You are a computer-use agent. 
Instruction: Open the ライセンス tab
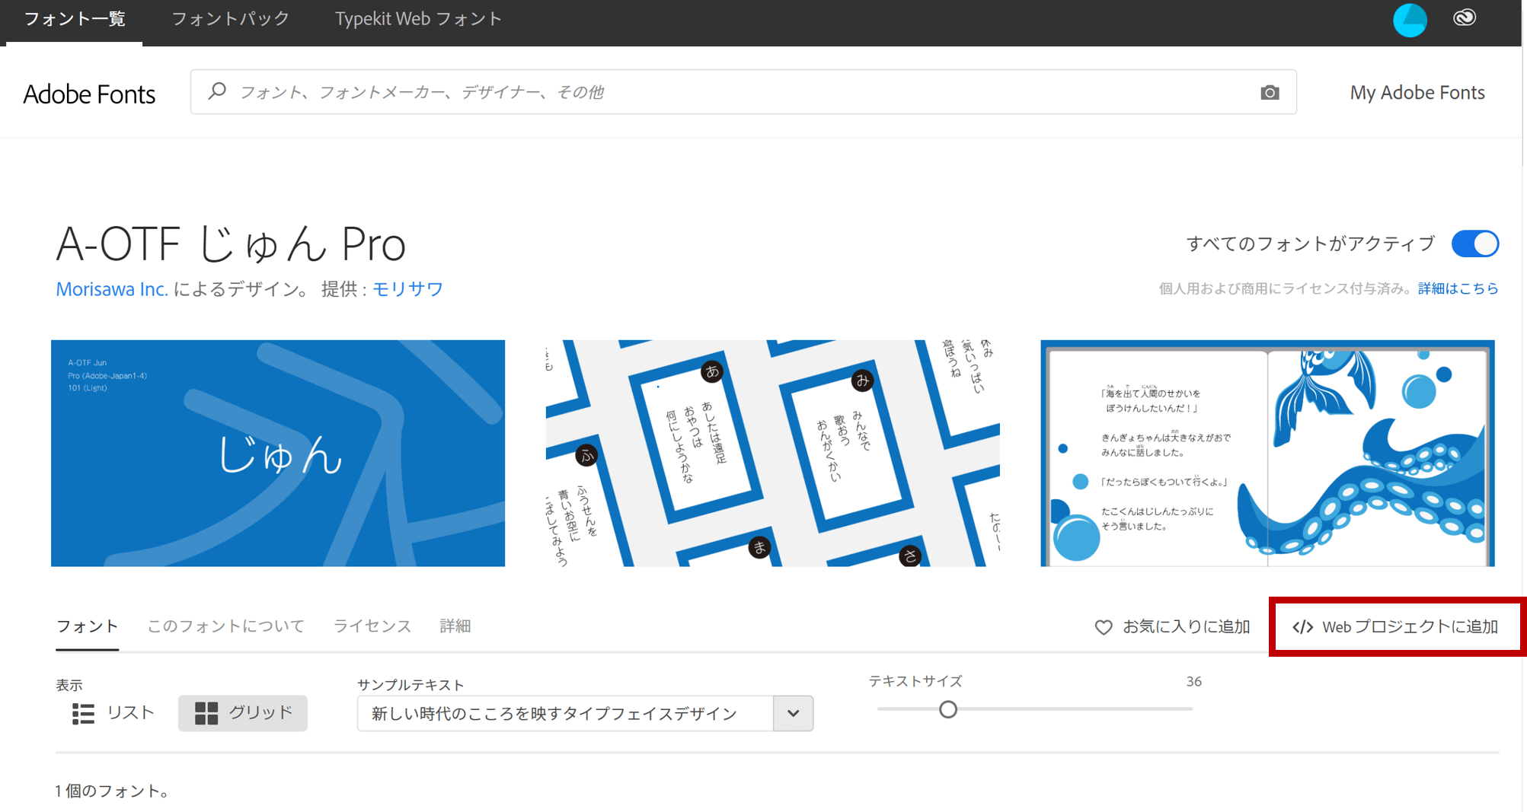click(372, 626)
